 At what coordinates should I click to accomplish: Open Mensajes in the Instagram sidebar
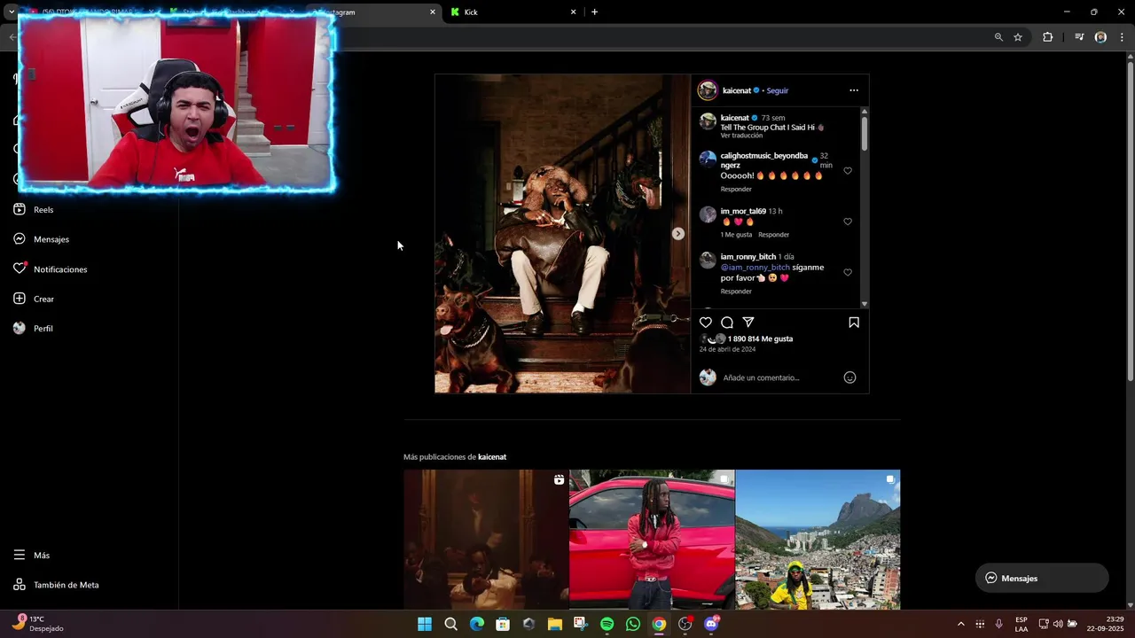[41, 239]
